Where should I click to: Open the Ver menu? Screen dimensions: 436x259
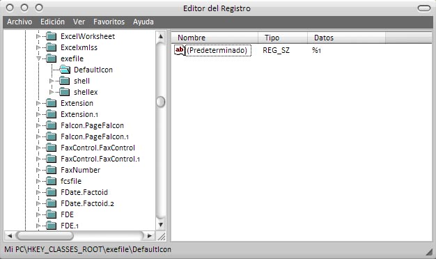79,22
